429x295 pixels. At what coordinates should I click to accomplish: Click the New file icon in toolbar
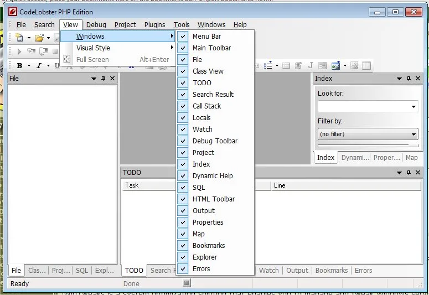pos(19,38)
